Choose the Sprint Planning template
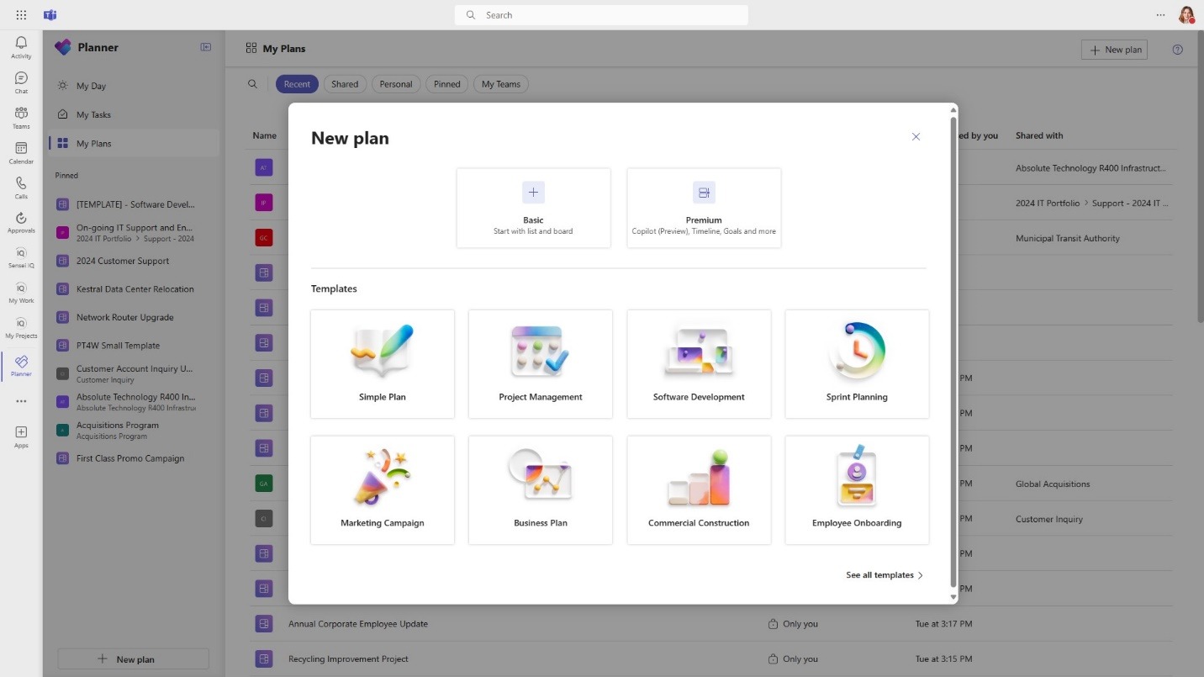Screen dimensions: 1204x677 tap(857, 364)
